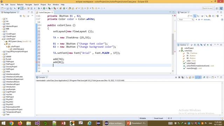Expand the AbstractProject tree node

pyautogui.click(x=2, y=26)
